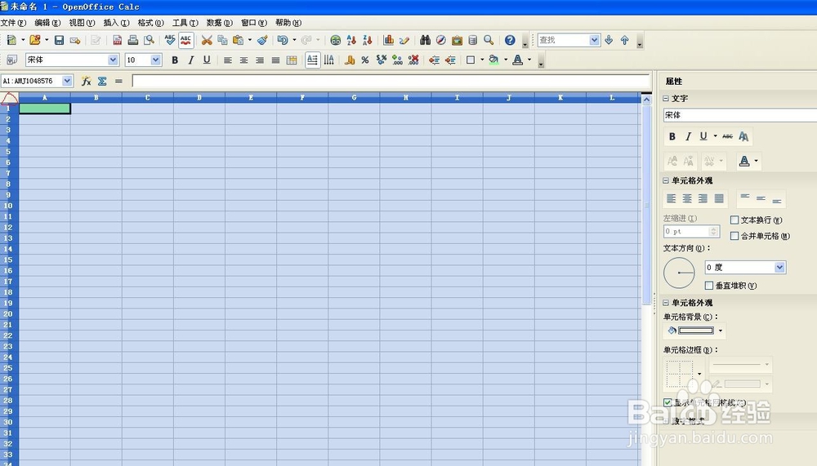Image resolution: width=817 pixels, height=466 pixels.
Task: Click the Format Paintbrush icon
Action: pyautogui.click(x=262, y=40)
